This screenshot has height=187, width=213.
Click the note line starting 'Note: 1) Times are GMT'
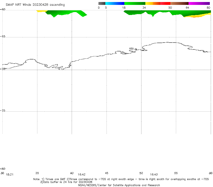pyautogui.click(x=121, y=179)
